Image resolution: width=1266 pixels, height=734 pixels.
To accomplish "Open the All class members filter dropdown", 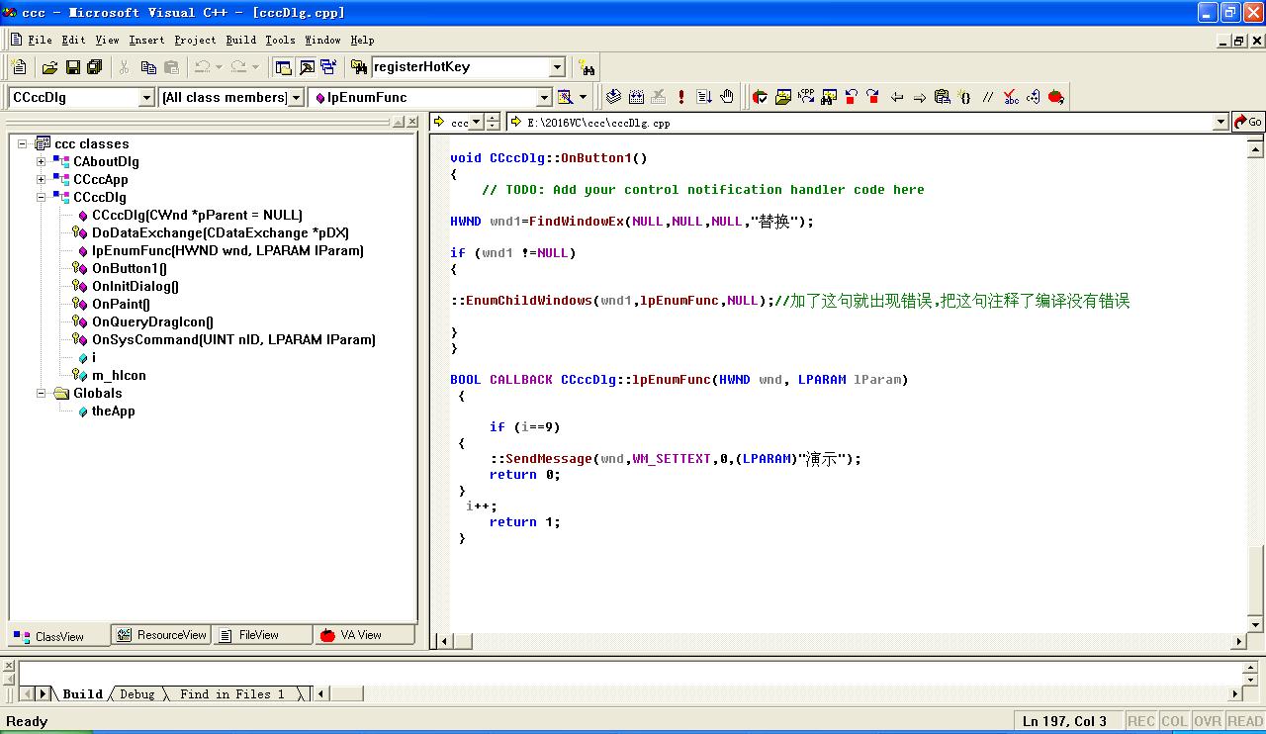I will click(x=296, y=97).
